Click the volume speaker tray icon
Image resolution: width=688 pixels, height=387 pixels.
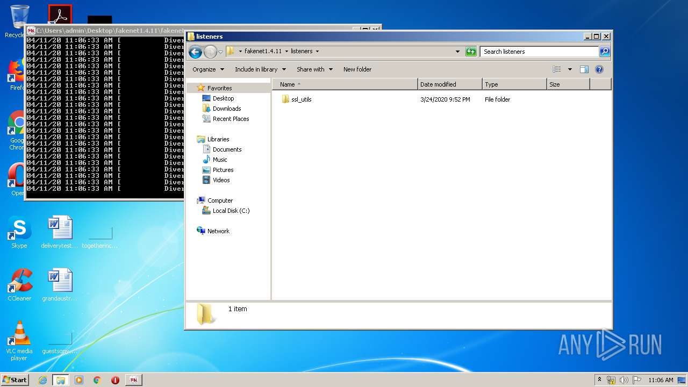pyautogui.click(x=623, y=380)
